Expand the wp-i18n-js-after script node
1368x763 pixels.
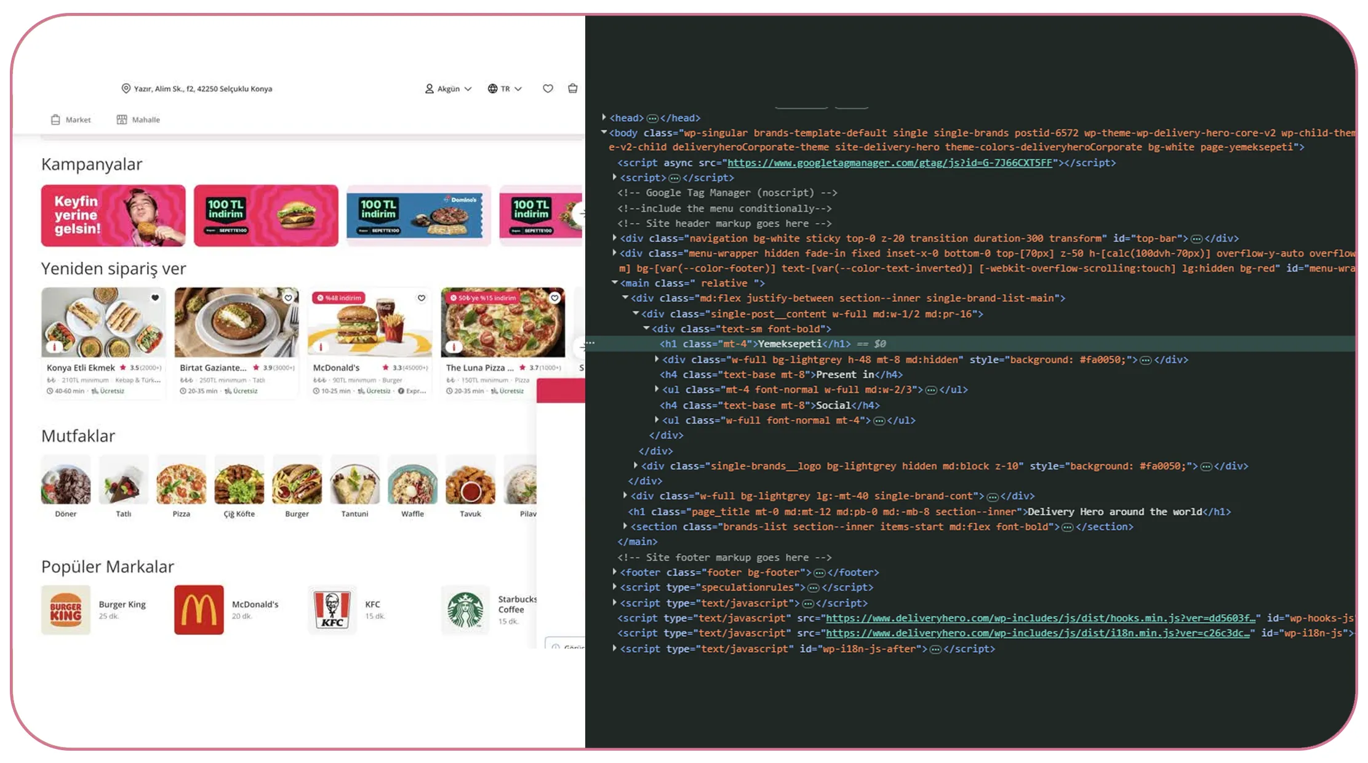[615, 648]
